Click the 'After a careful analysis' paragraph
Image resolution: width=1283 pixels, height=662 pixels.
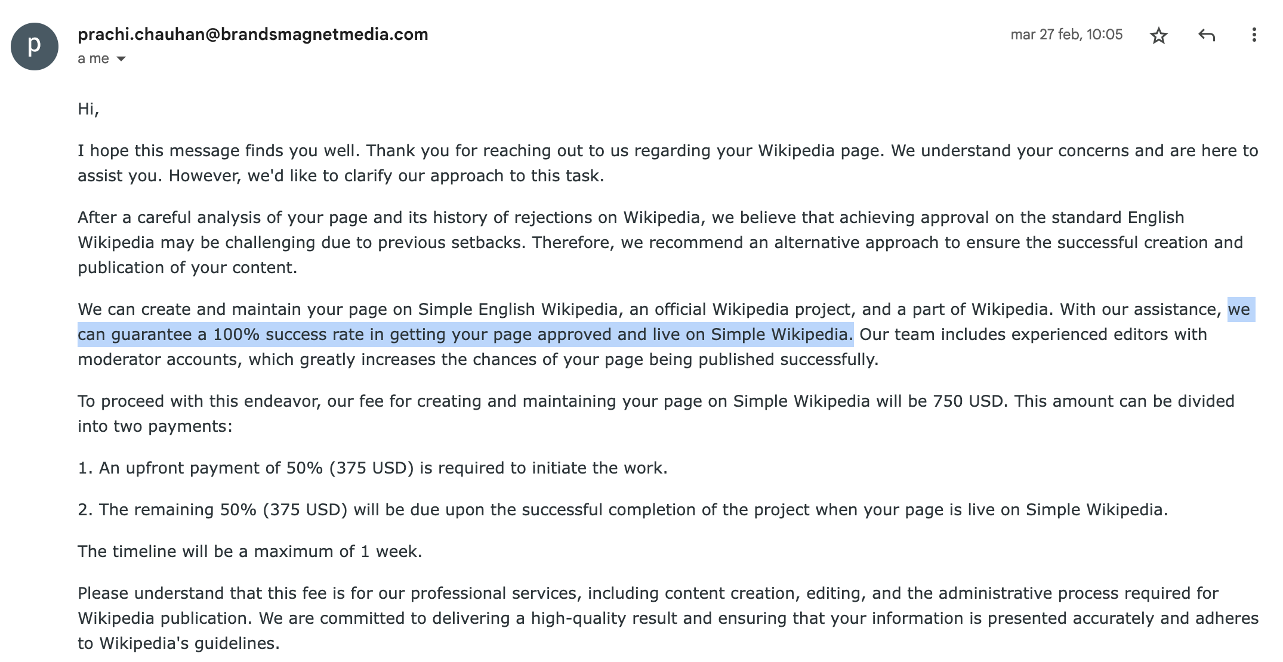pos(660,242)
